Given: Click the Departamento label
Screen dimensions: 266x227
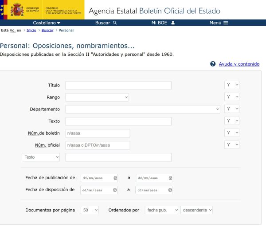Looking at the screenshot, I should [45, 109].
